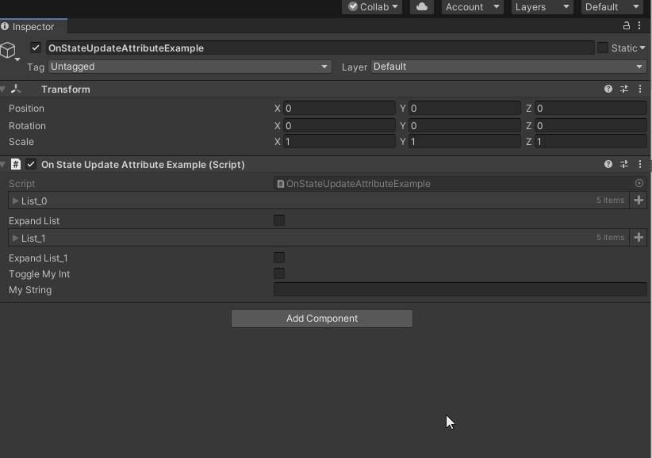Open the Account menu
This screenshot has width=652, height=458.
[x=473, y=7]
